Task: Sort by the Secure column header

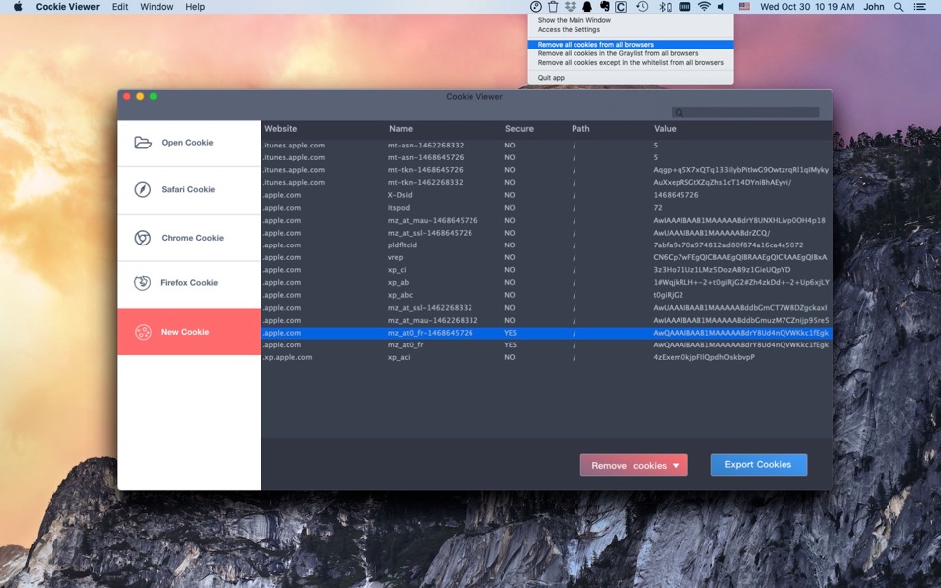Action: 519,129
